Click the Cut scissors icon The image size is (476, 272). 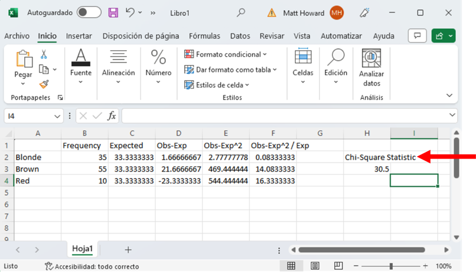[x=44, y=54]
